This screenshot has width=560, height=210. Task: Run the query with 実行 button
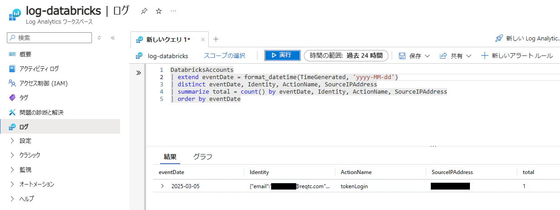tap(283, 55)
